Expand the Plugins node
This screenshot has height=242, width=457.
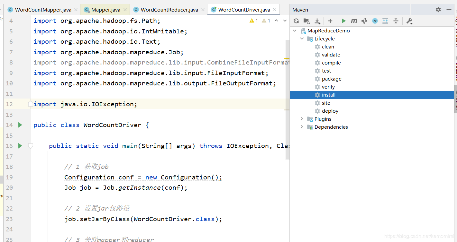click(x=302, y=119)
